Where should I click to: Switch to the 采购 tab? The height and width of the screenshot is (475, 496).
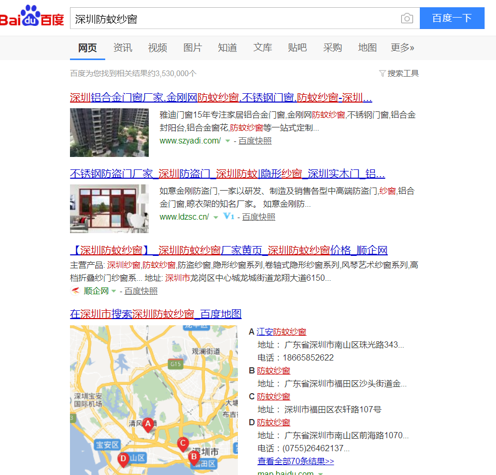click(332, 48)
